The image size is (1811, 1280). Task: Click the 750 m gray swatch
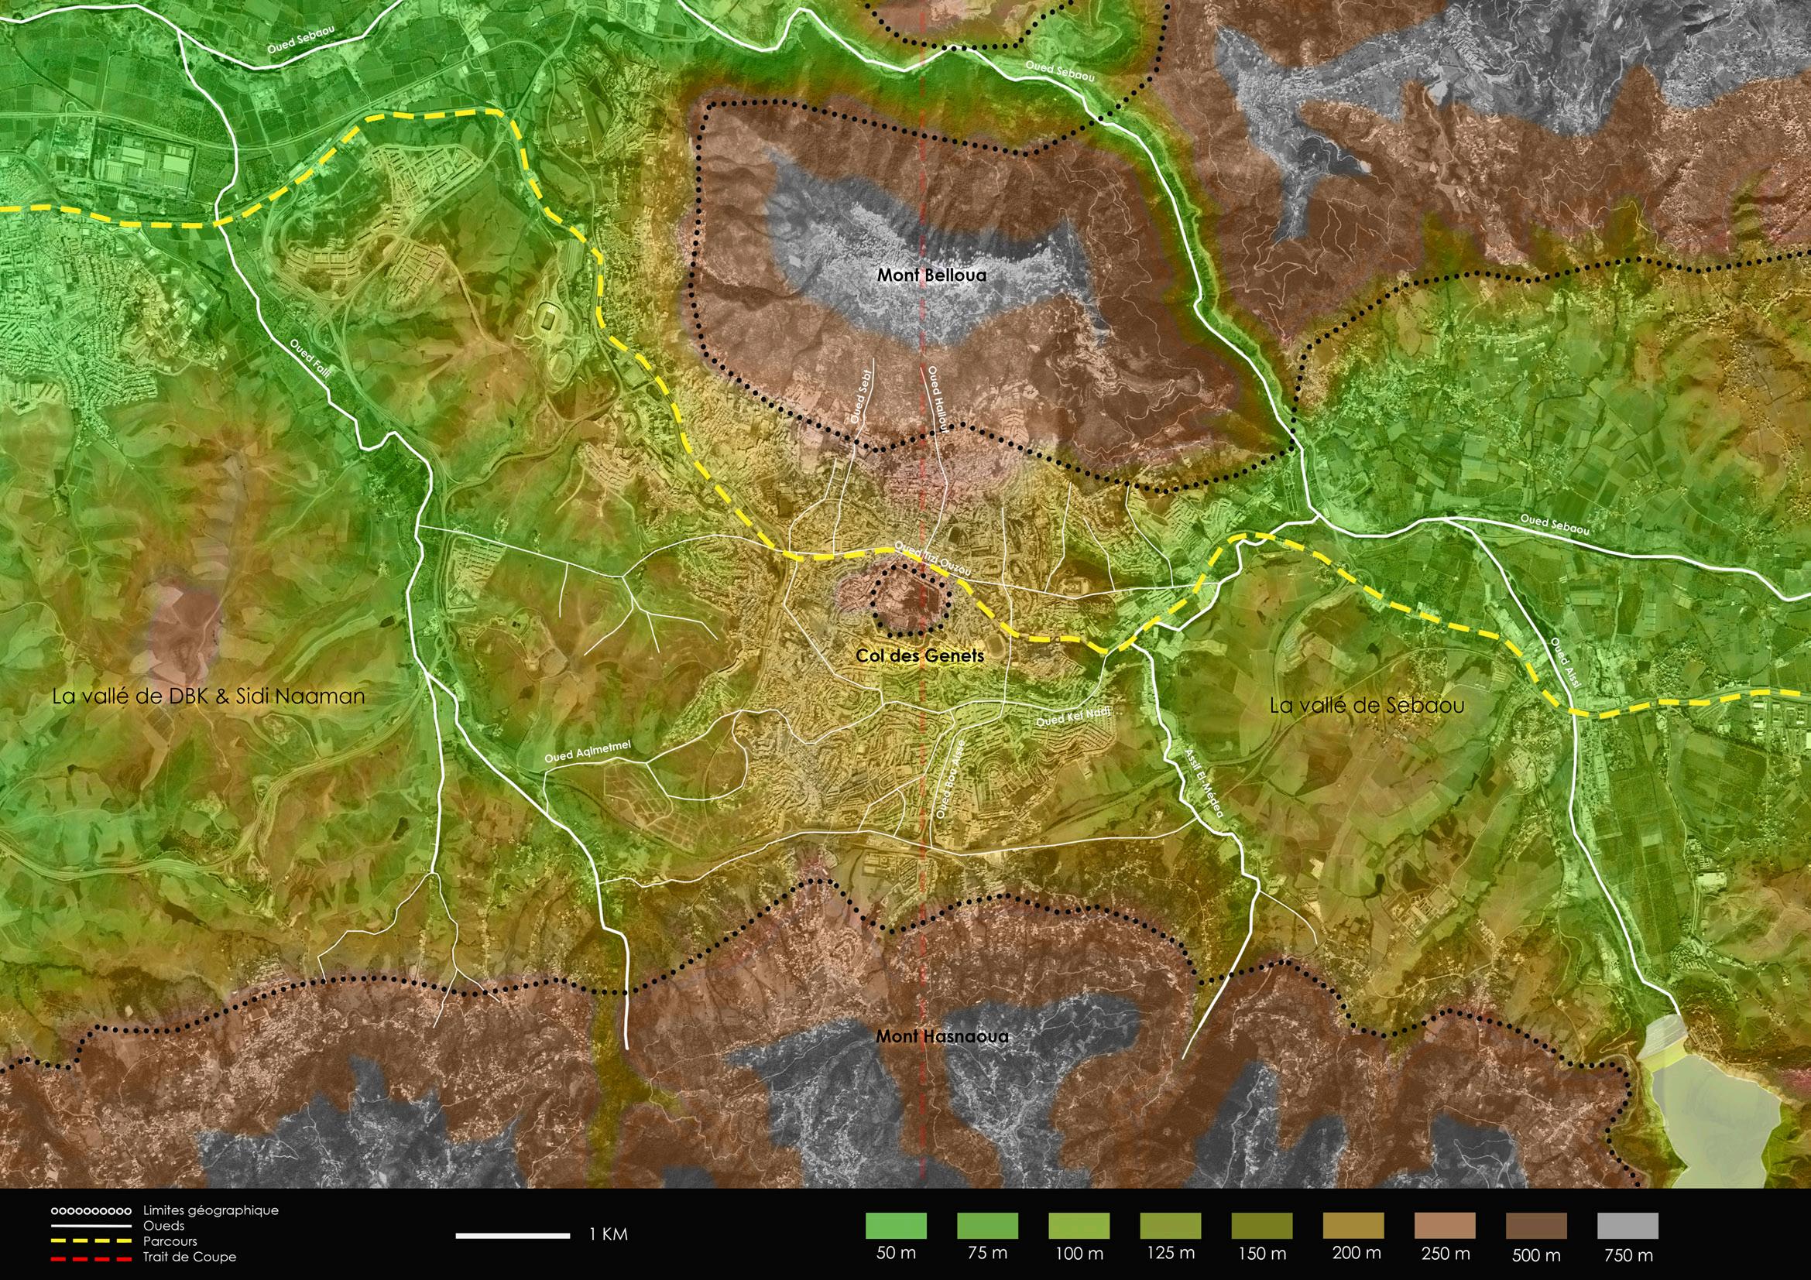(1628, 1226)
